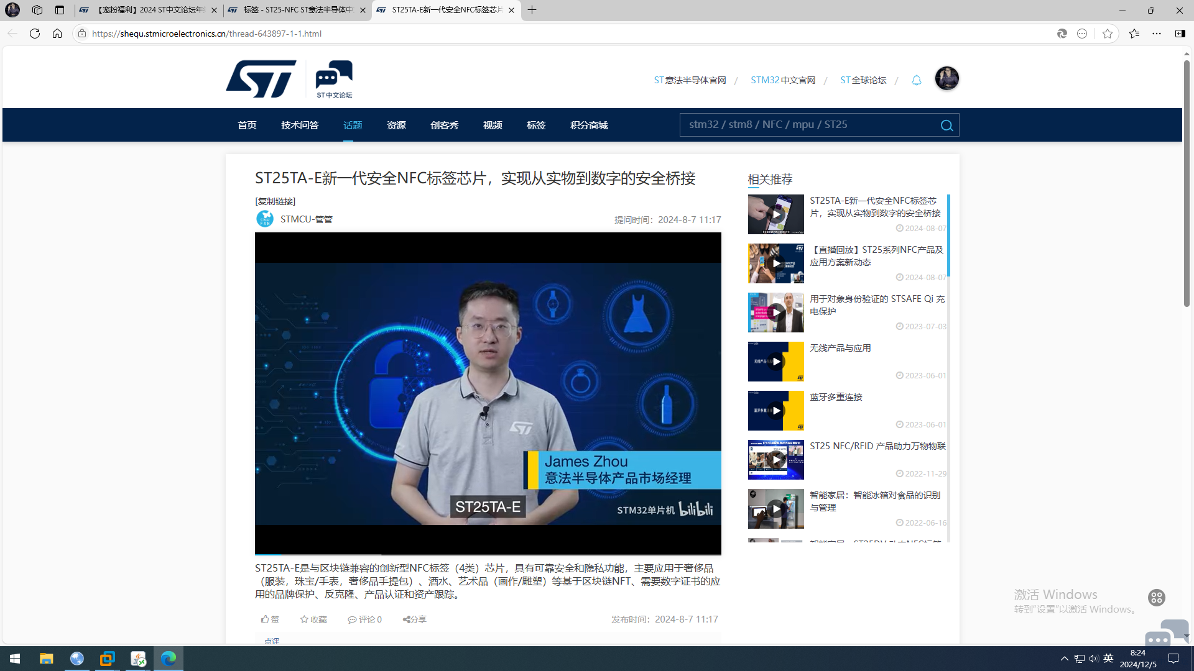
Task: Click the browser address bar URL
Action: [x=206, y=34]
